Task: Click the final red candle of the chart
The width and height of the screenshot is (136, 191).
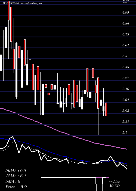Action: (x=106, y=109)
